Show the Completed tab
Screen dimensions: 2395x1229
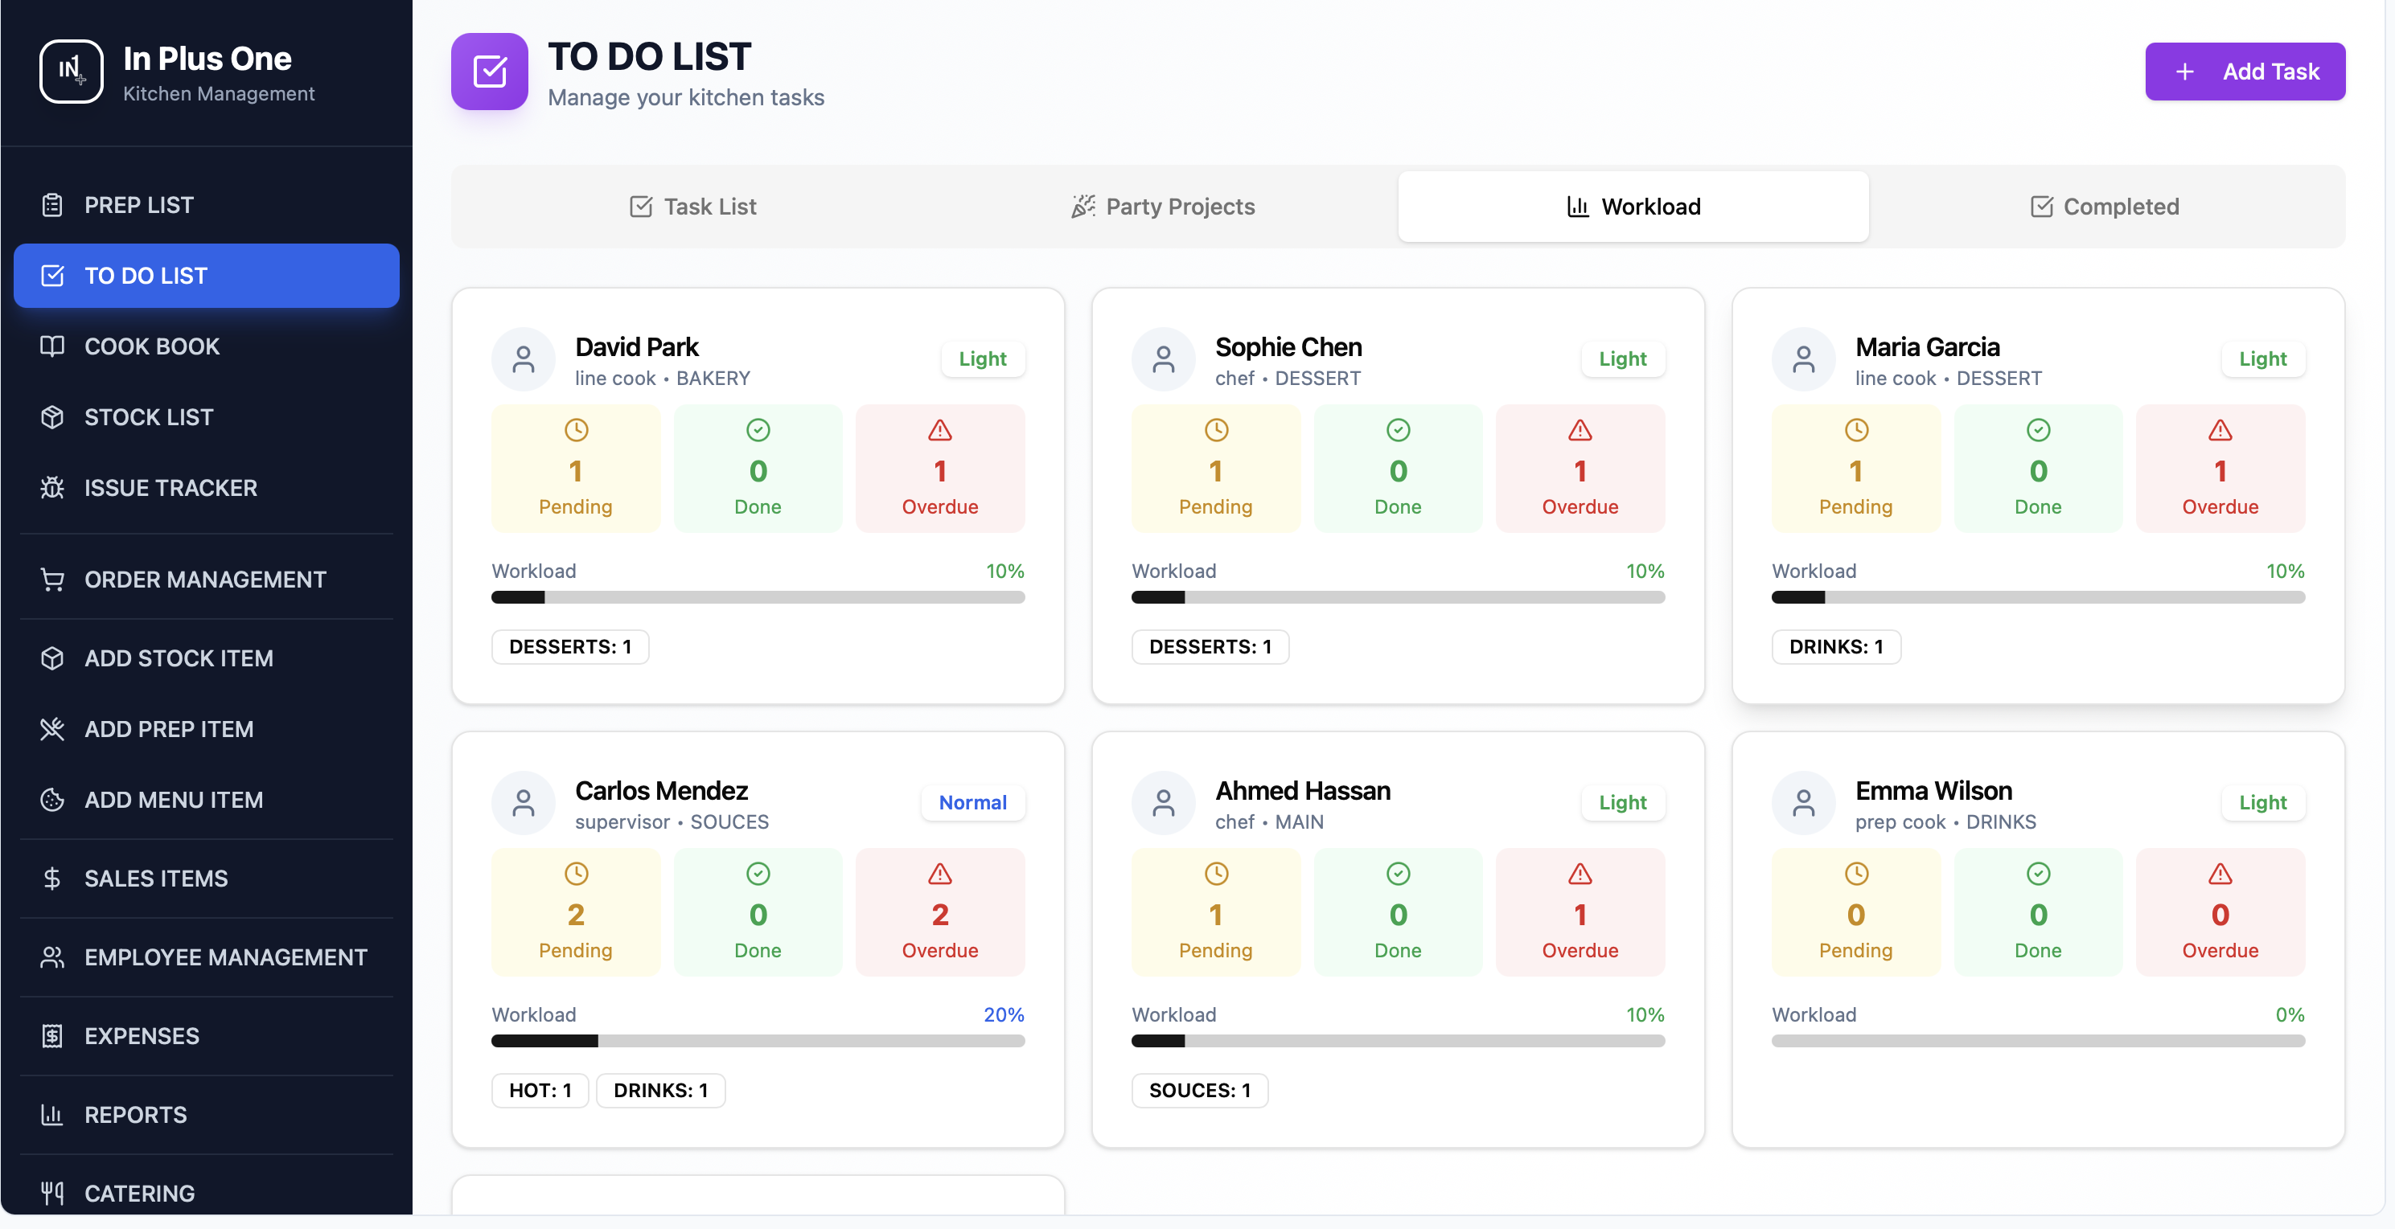pos(2104,207)
